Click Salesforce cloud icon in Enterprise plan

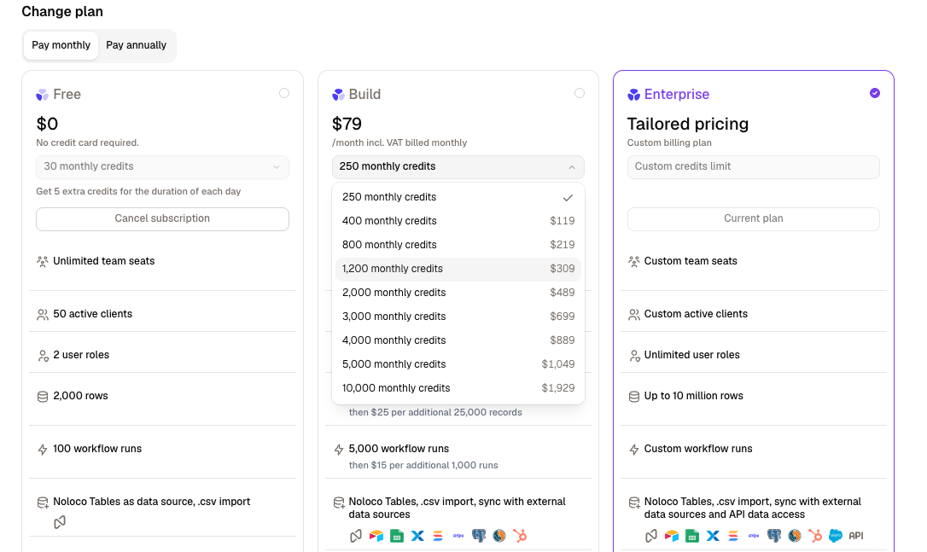[x=836, y=536]
